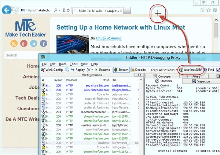The width and height of the screenshot is (220, 155).
Task: Click the browser page scrollbar up arrow
Action: coord(216,20)
